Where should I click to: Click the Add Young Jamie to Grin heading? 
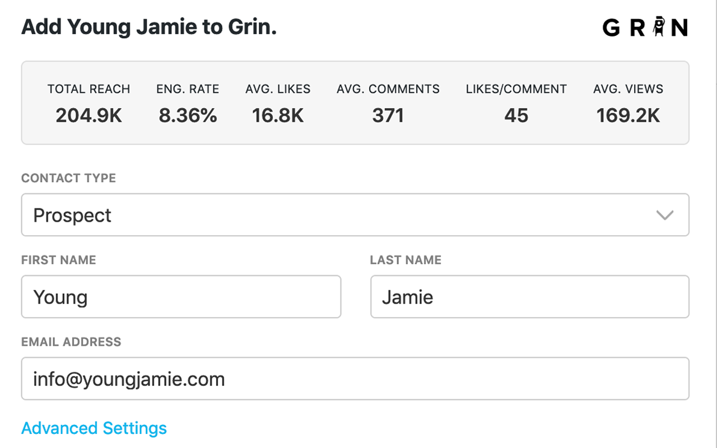coord(149,27)
